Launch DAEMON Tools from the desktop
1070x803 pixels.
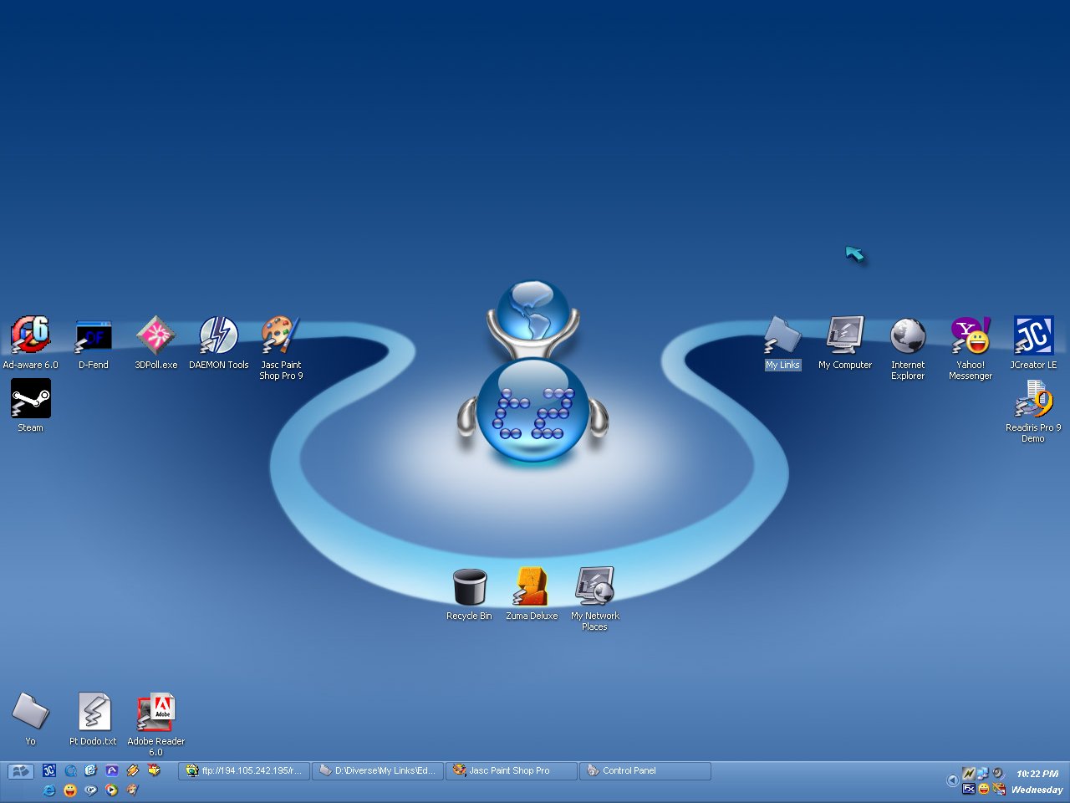click(x=218, y=336)
